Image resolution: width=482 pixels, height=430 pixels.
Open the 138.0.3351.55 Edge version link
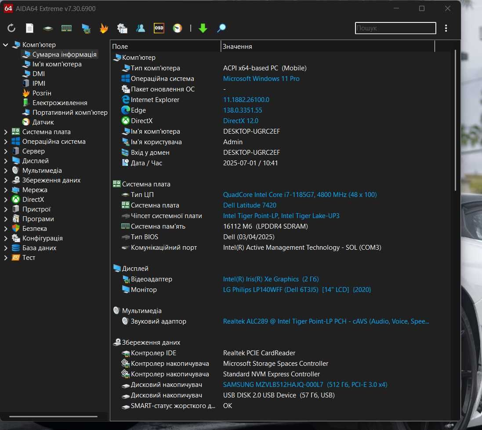(243, 110)
